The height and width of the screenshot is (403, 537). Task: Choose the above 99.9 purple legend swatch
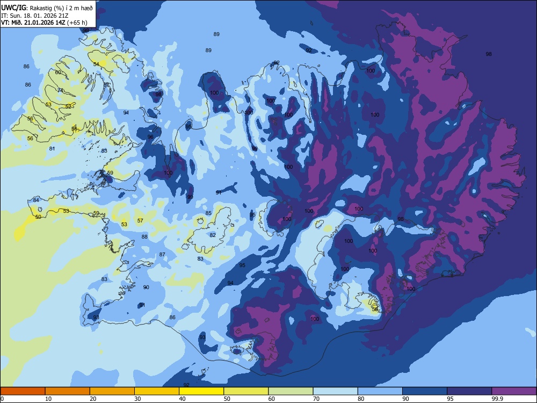[514, 391]
